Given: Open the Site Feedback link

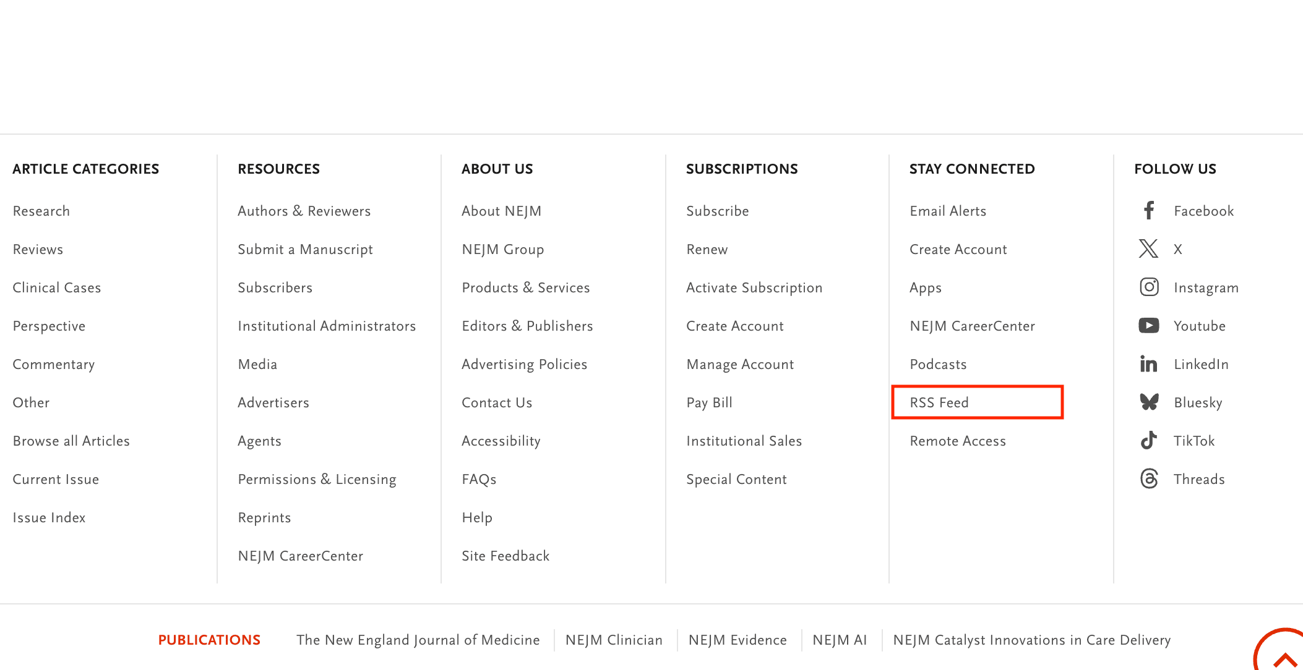Looking at the screenshot, I should 505,556.
